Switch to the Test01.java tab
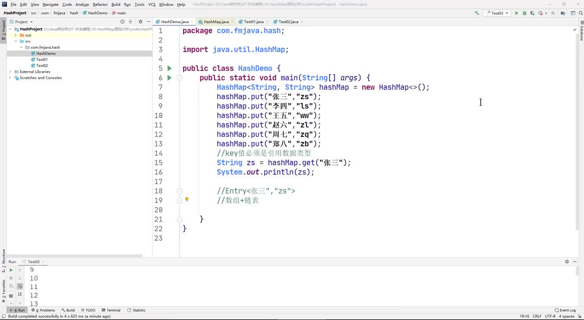The image size is (584, 320). click(254, 21)
